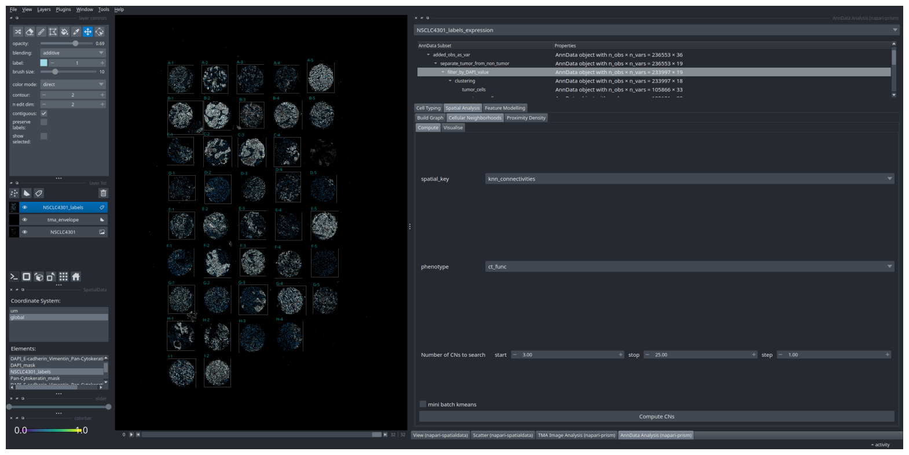Click the opacity slider
This screenshot has height=455, width=909.
pyautogui.click(x=67, y=43)
